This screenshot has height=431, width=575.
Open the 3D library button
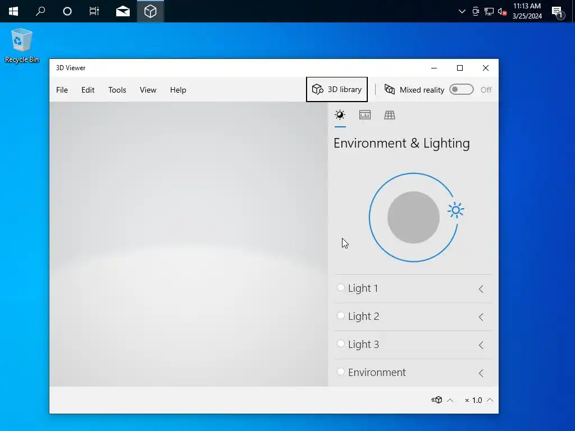point(337,89)
